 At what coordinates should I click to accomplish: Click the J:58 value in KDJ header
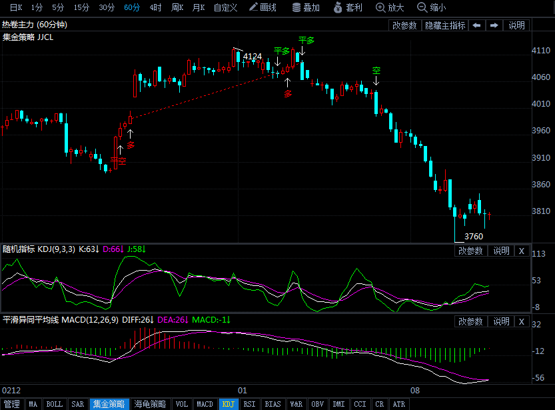[137, 249]
